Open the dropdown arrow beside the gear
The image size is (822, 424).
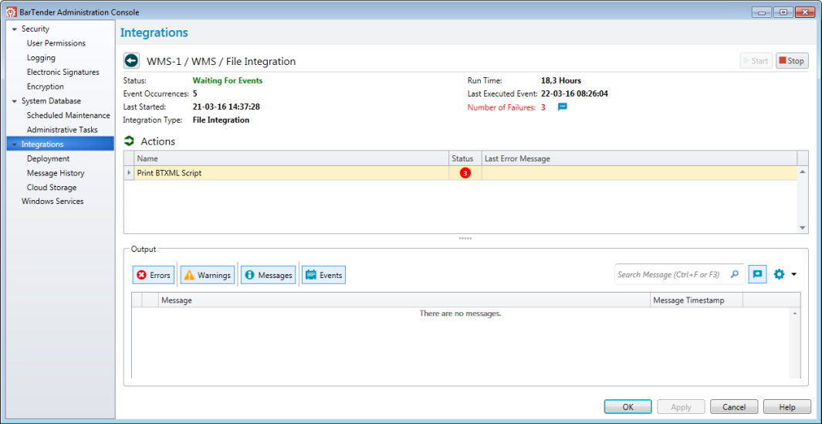click(x=793, y=274)
